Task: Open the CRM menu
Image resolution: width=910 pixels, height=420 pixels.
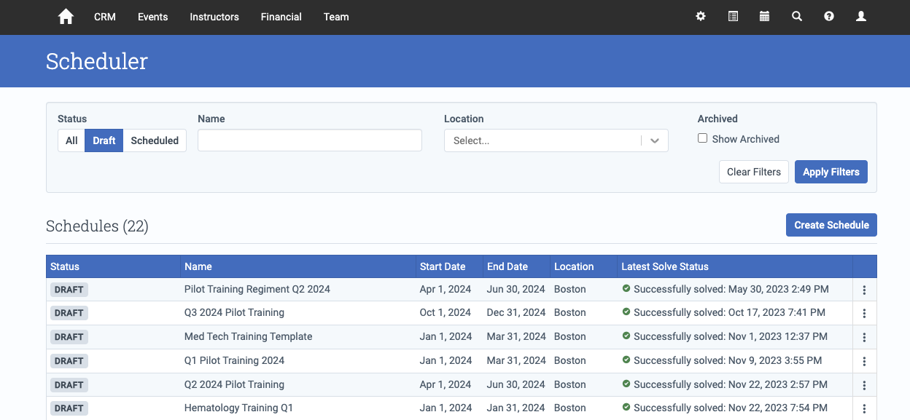Action: 105,17
